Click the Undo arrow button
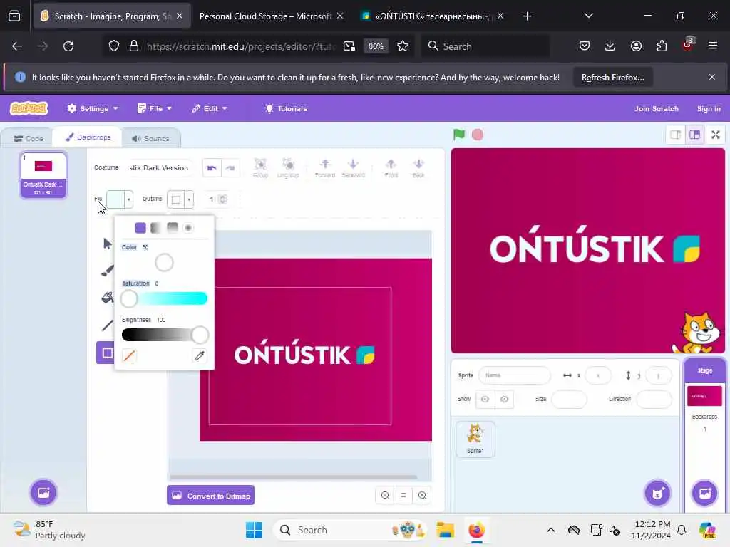The image size is (730, 547). 212,168
